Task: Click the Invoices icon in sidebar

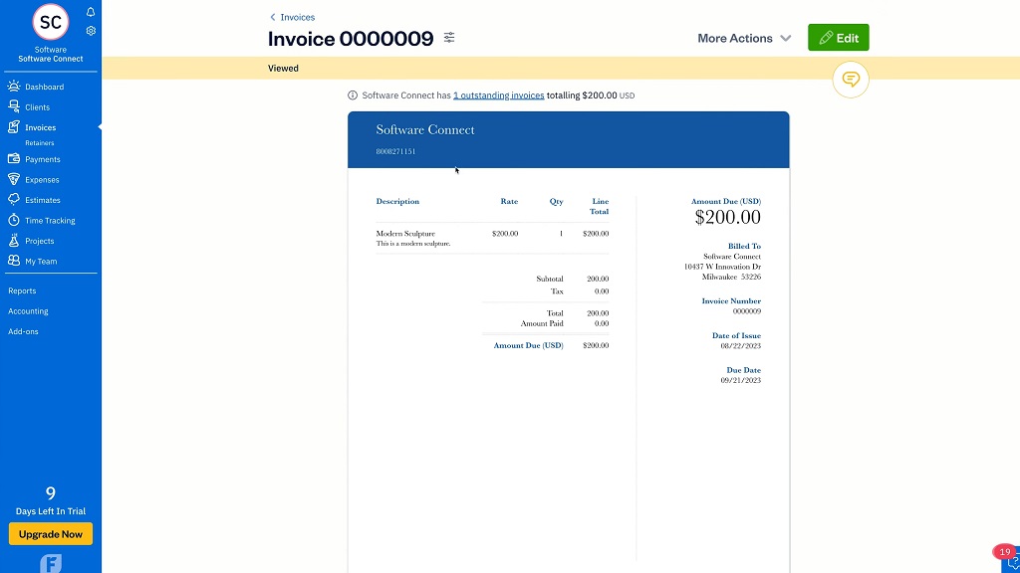Action: (14, 127)
